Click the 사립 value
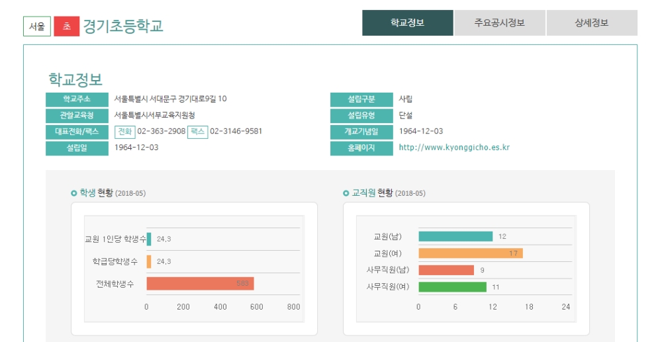 click(406, 99)
